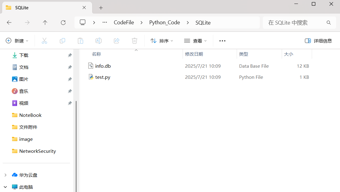The width and height of the screenshot is (340, 192).
Task: Click the info.db file icon
Action: (x=91, y=66)
